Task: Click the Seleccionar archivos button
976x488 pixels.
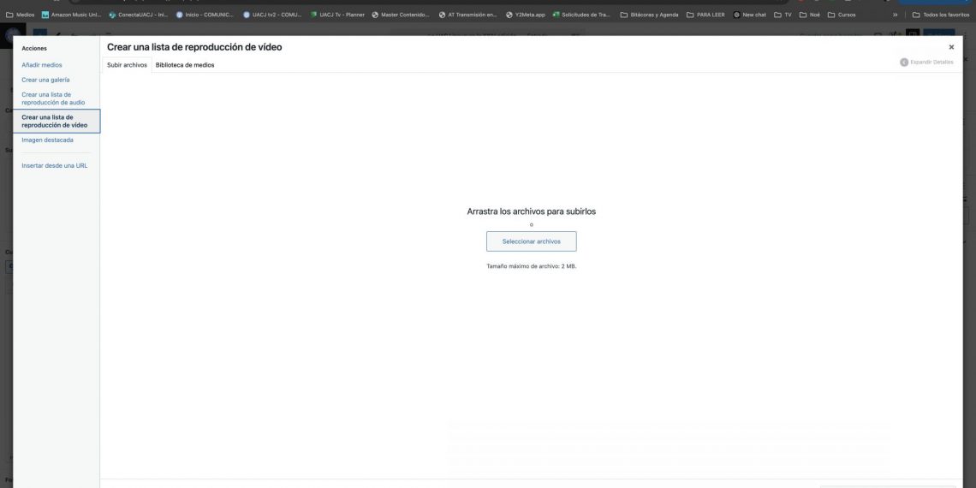Action: point(531,241)
